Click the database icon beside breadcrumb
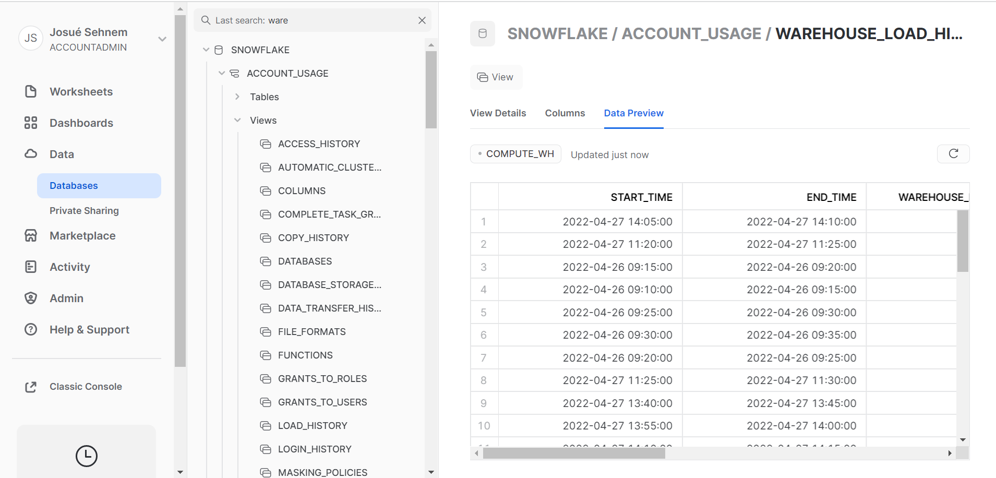Screen dimensions: 996x478 (x=483, y=33)
